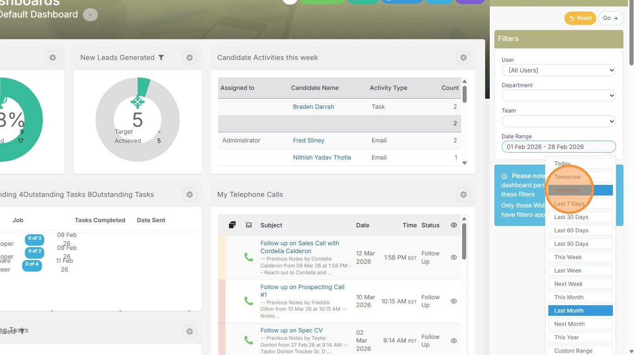Image resolution: width=635 pixels, height=355 pixels.
Task: Click the Count column header
Action: coord(450,88)
